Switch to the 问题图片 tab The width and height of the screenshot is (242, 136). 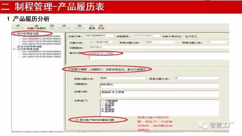click(x=96, y=70)
